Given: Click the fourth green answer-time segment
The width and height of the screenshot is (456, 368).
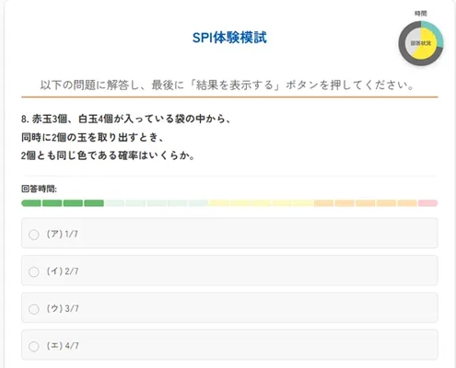Looking at the screenshot, I should pyautogui.click(x=94, y=203).
